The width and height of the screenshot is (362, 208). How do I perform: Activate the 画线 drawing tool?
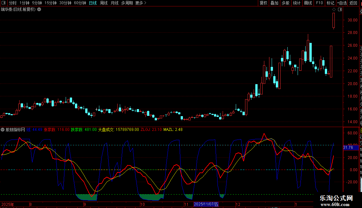pos(308,3)
